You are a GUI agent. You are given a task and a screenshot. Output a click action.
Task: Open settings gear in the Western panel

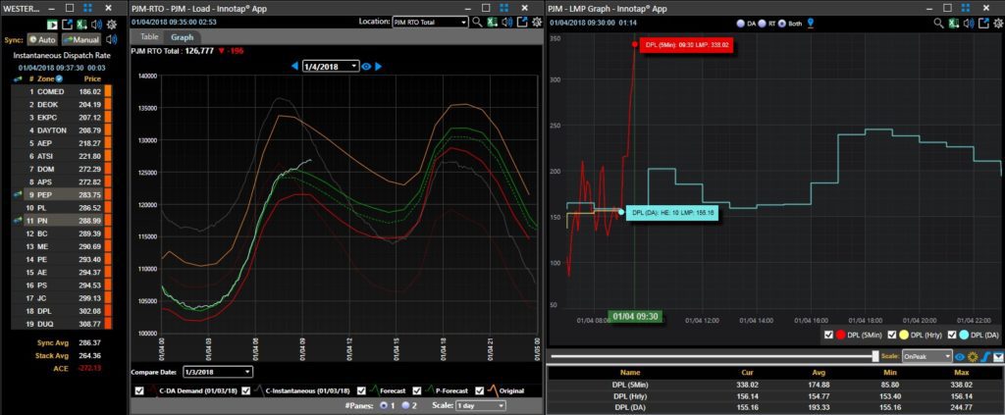(x=112, y=25)
